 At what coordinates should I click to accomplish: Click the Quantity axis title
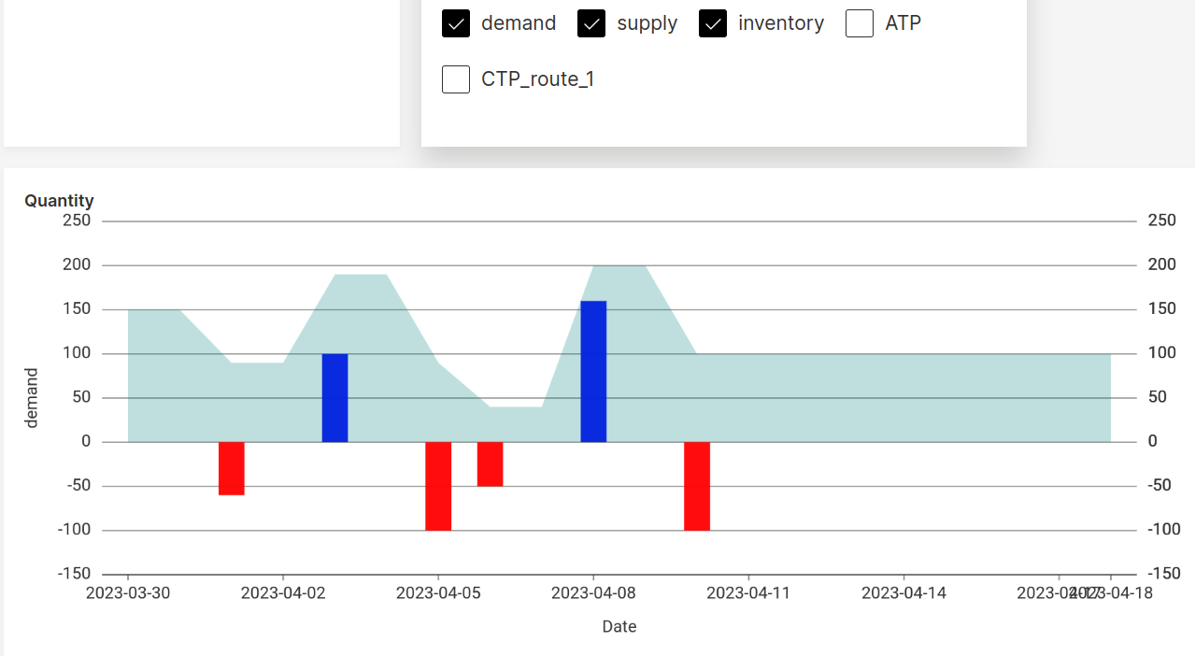(x=59, y=200)
